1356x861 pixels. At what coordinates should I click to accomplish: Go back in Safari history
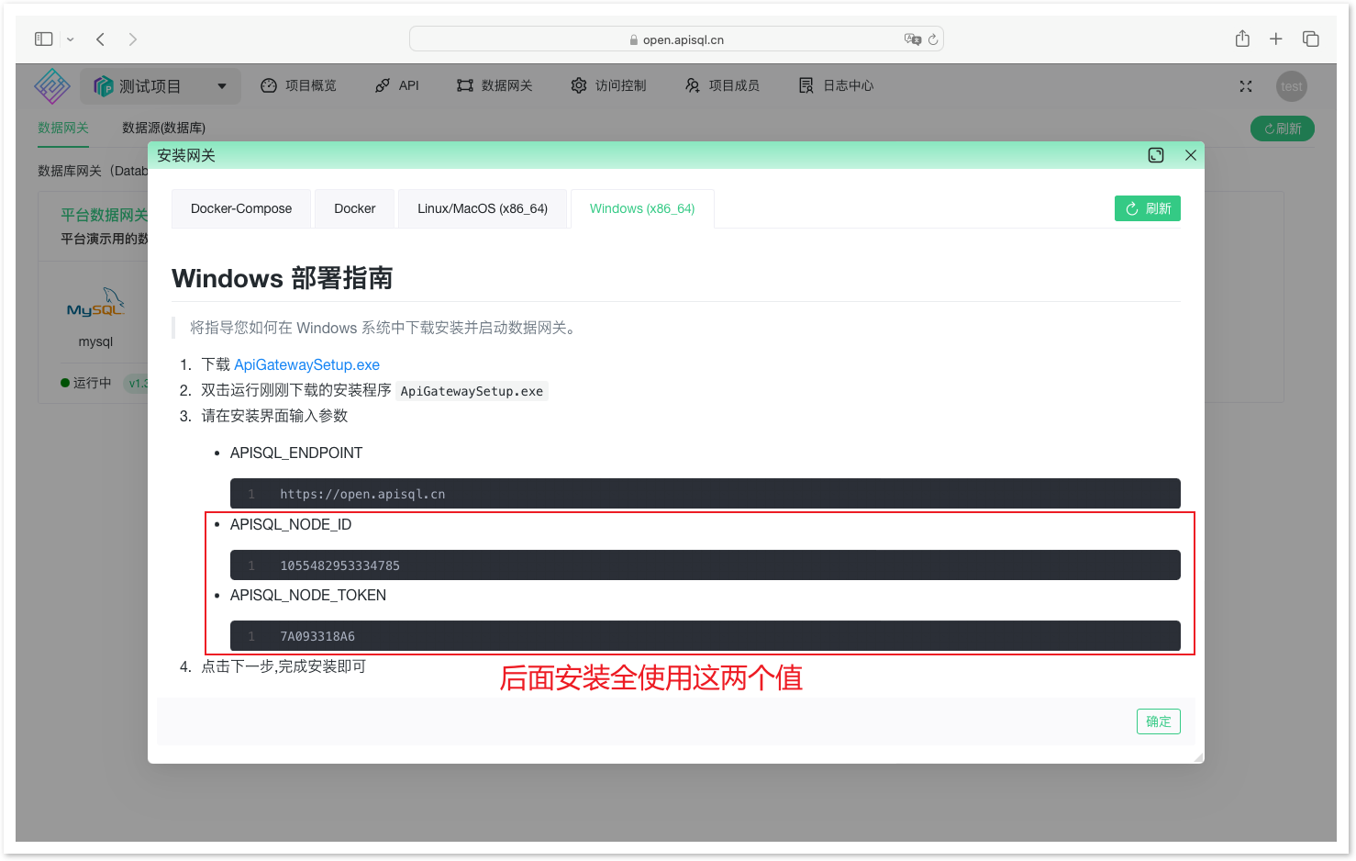coord(101,39)
